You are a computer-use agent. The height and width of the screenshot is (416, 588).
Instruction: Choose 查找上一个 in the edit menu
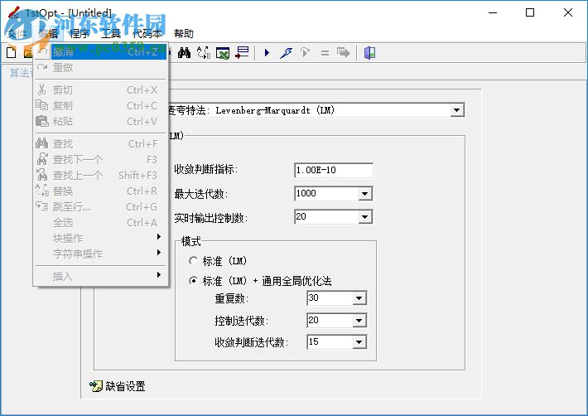pyautogui.click(x=100, y=175)
